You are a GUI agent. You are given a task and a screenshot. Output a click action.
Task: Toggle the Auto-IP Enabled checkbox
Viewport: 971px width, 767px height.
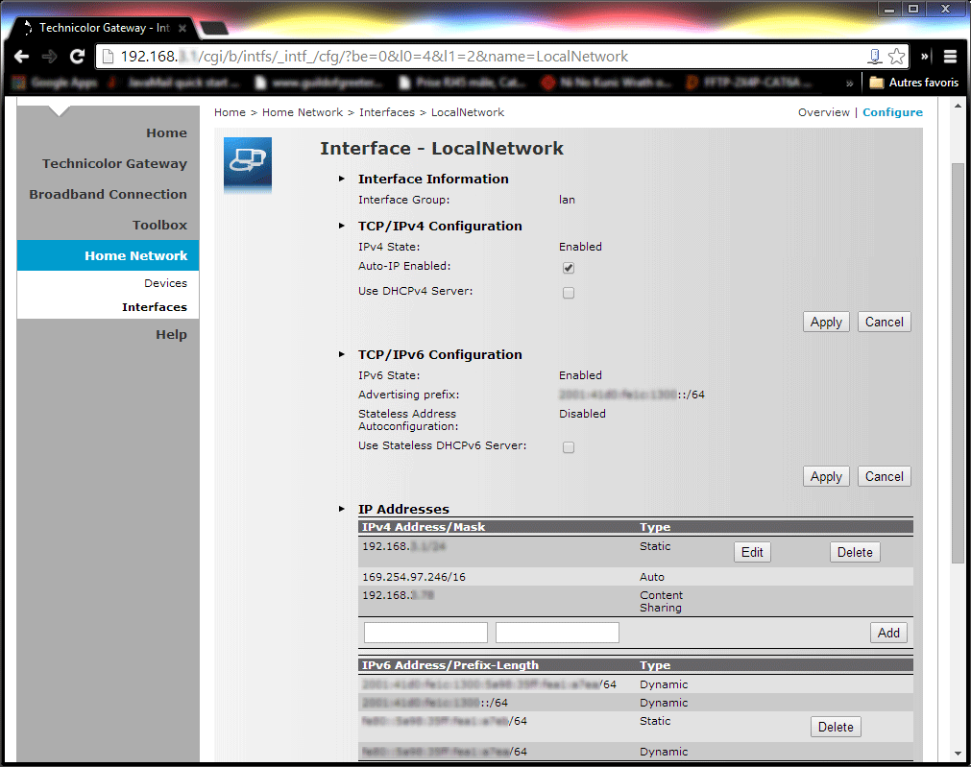[568, 268]
